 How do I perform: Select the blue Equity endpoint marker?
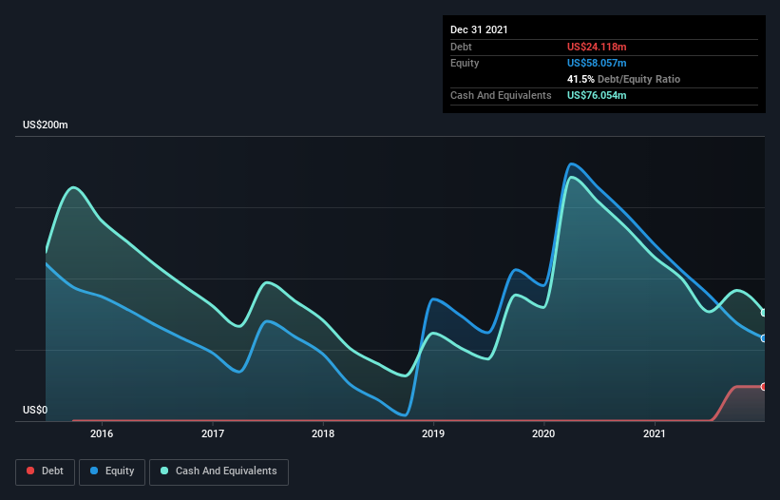(x=764, y=338)
